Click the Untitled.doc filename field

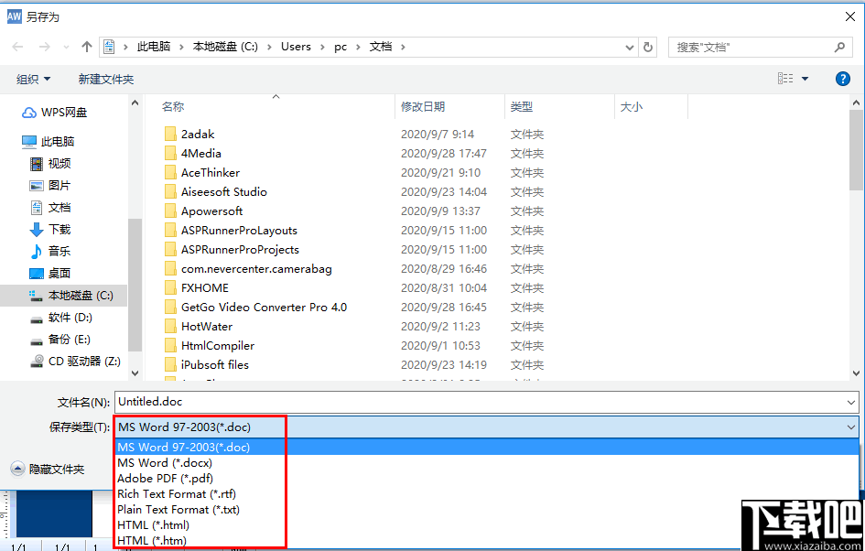(366, 401)
